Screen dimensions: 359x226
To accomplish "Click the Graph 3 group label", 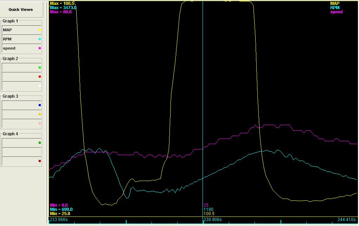I will point(10,96).
